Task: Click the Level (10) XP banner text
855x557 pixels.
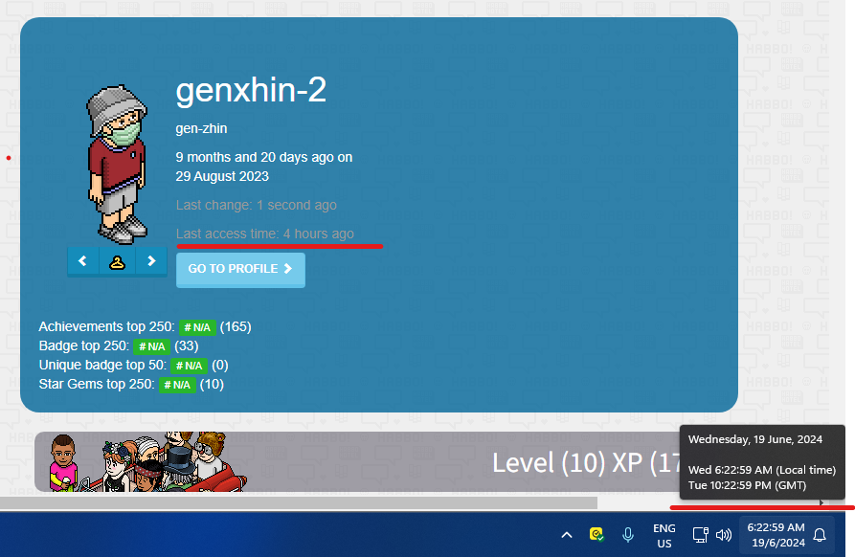Action: [x=586, y=462]
